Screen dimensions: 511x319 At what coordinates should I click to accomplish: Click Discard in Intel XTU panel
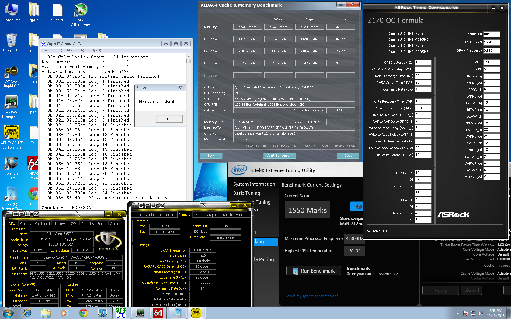[471, 290]
